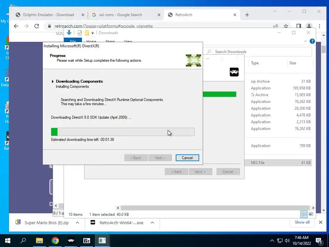This screenshot has height=247, width=329.
Task: Open taskbar clock 7:46 AM
Action: [301, 241]
